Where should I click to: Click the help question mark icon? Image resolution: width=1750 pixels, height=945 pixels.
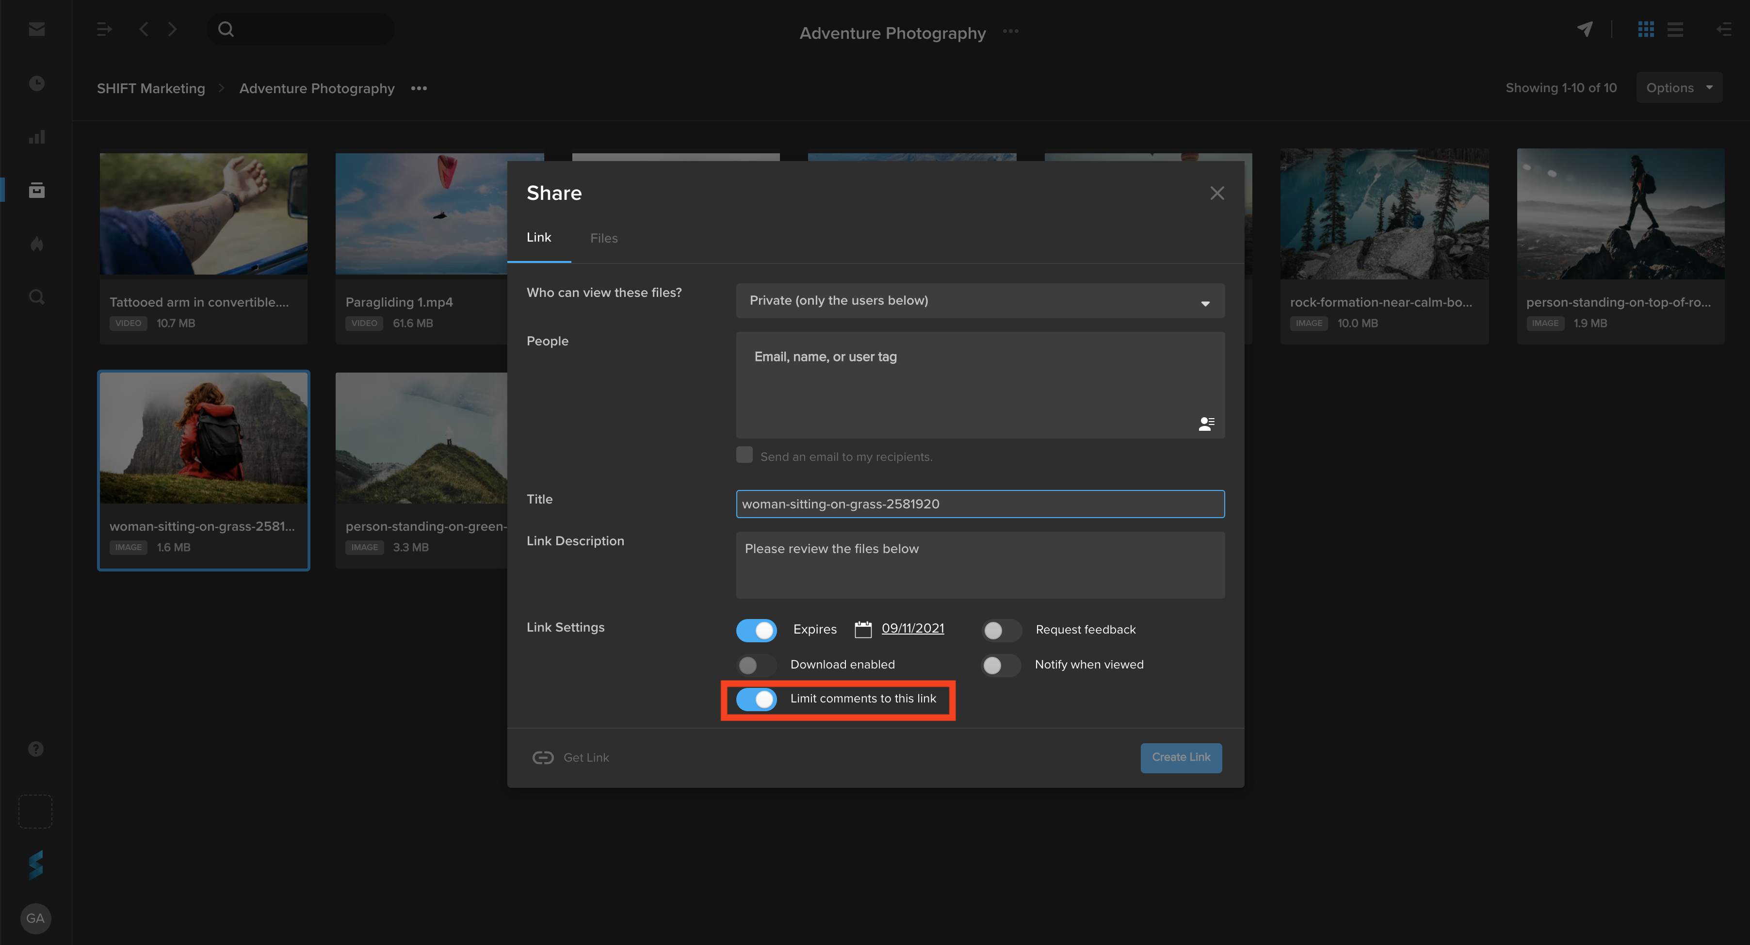click(36, 749)
